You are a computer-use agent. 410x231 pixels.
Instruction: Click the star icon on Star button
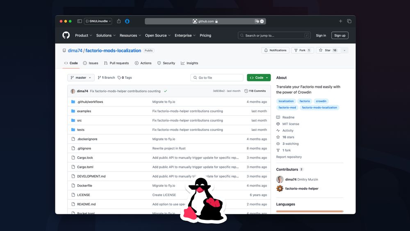pos(321,50)
